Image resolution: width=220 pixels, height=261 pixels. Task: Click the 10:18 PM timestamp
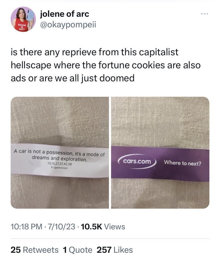tap(27, 226)
